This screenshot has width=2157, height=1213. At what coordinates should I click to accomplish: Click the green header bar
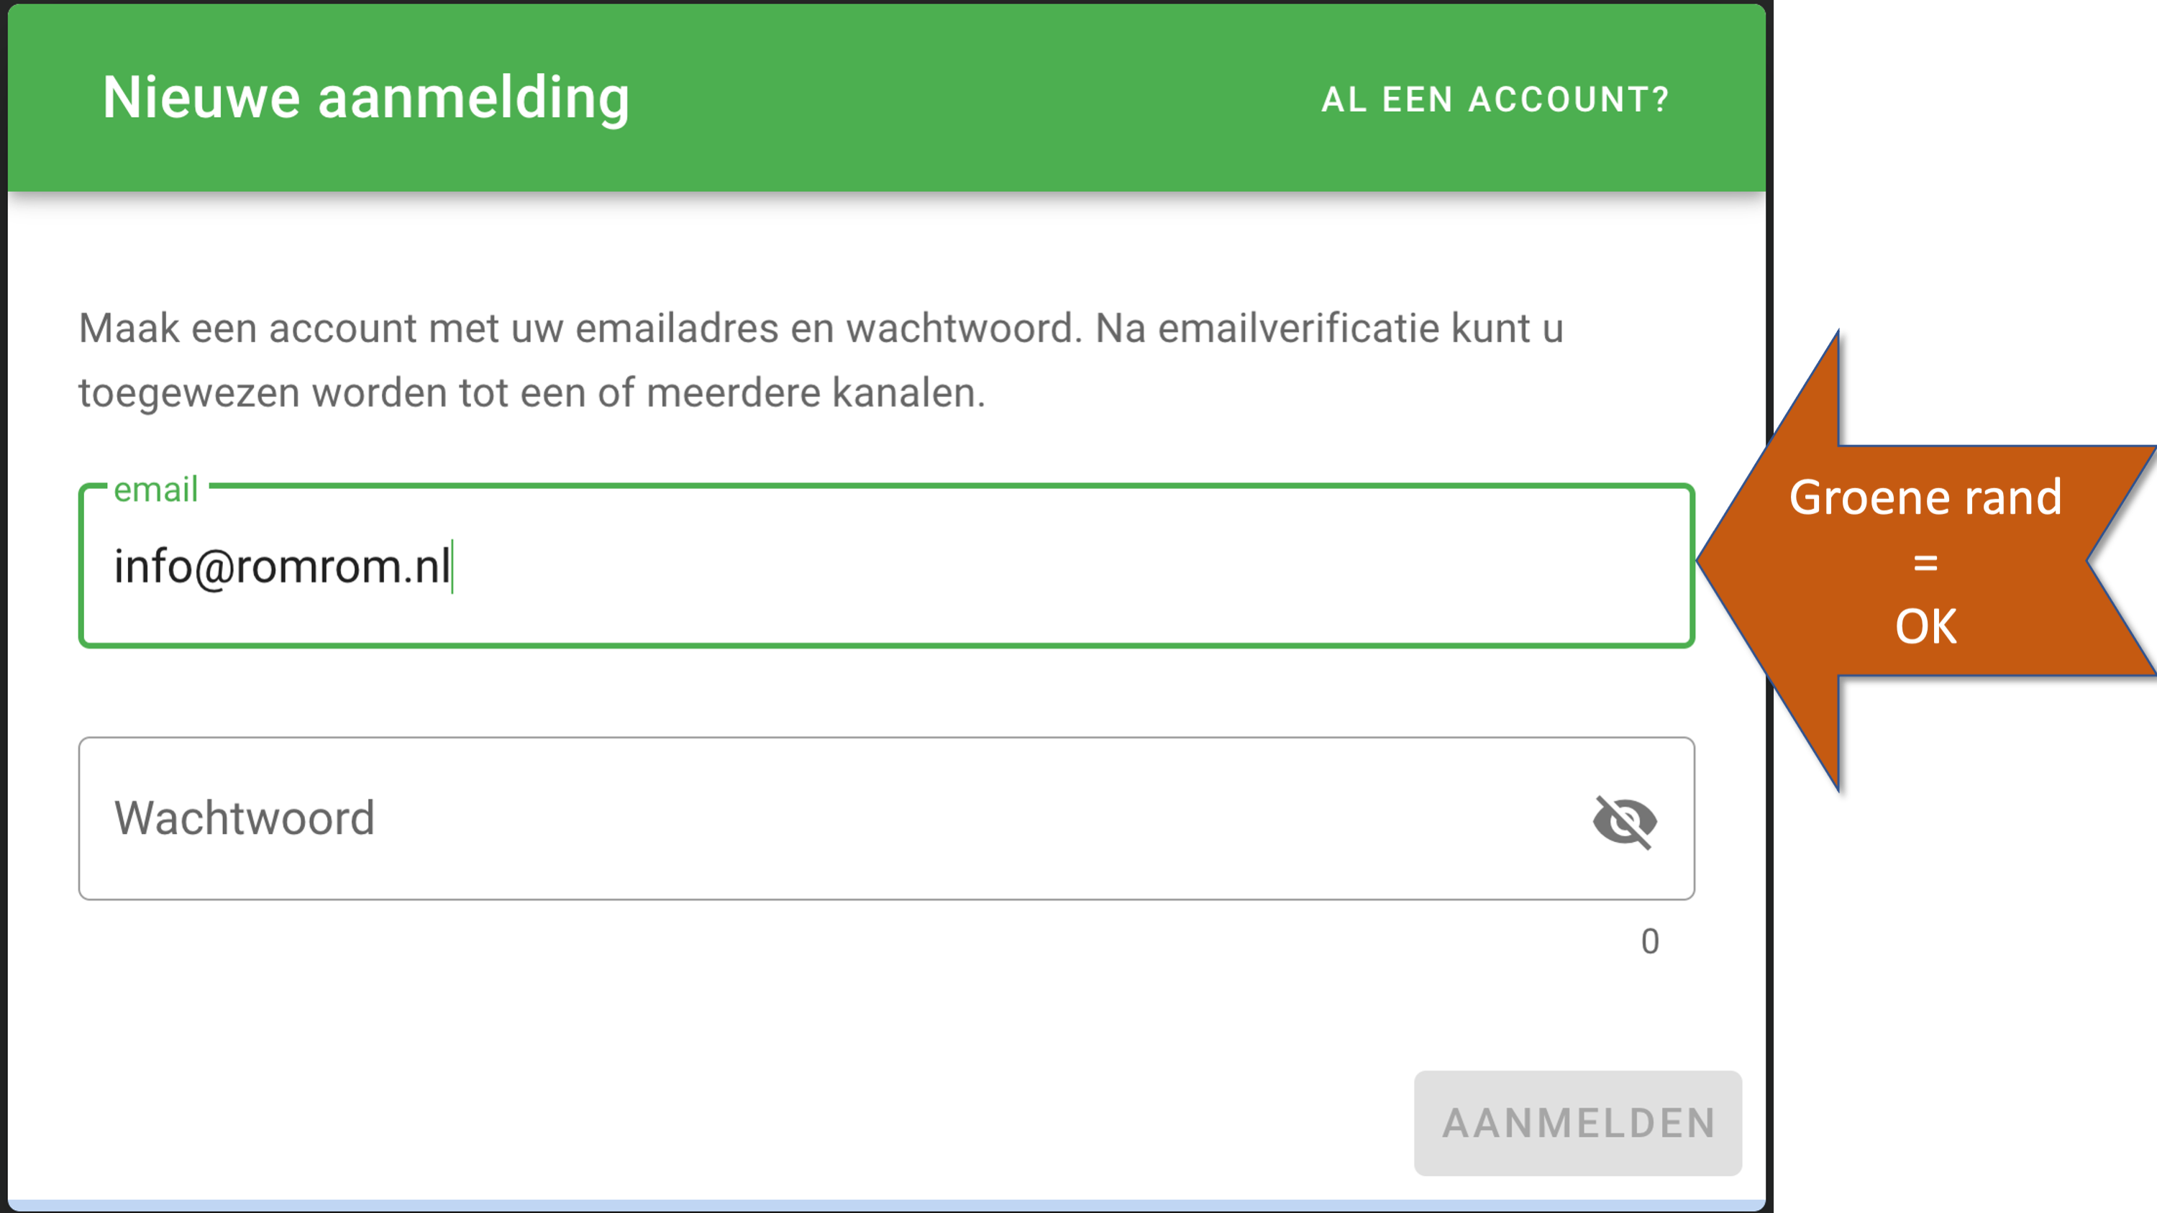click(887, 97)
